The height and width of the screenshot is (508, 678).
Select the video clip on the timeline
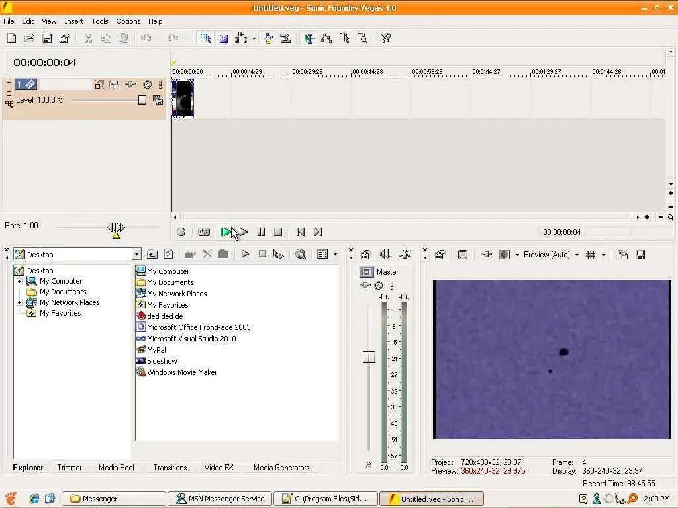[183, 99]
